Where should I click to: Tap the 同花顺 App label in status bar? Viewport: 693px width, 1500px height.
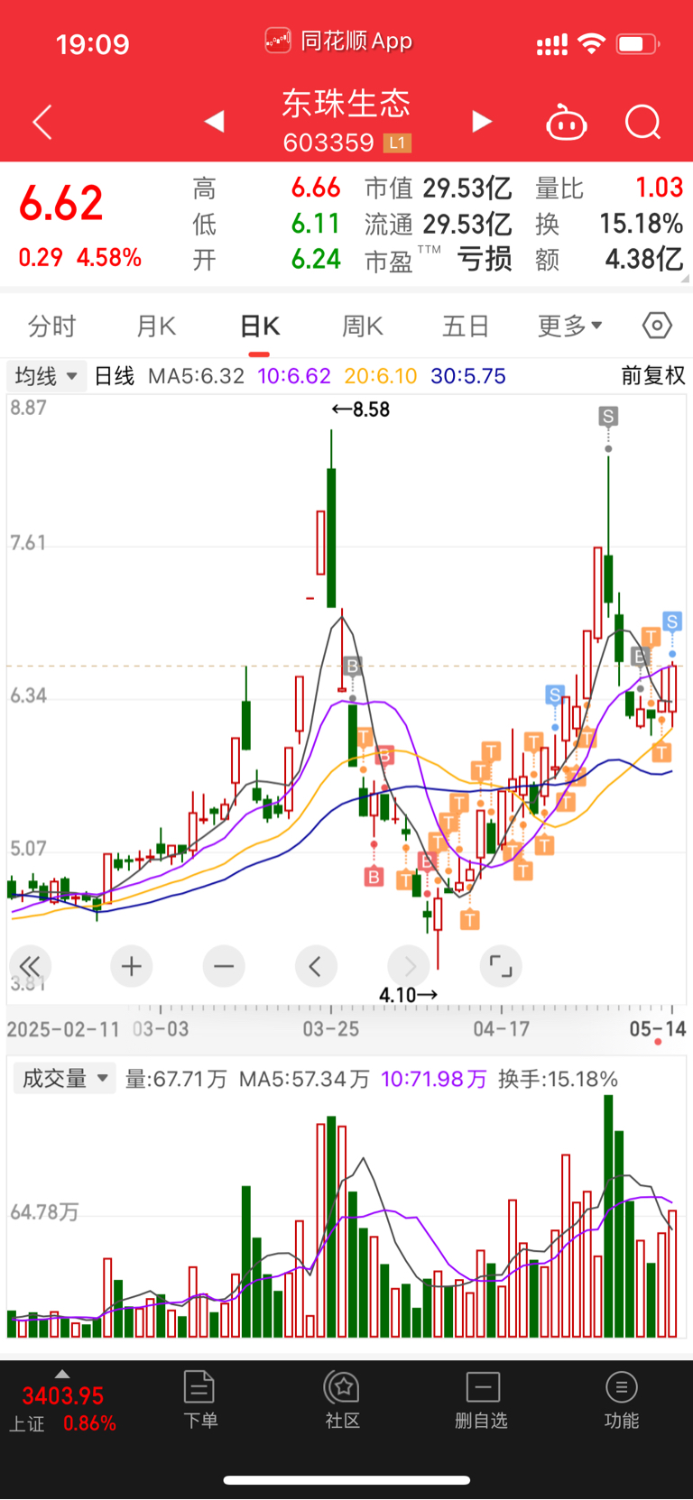(357, 41)
